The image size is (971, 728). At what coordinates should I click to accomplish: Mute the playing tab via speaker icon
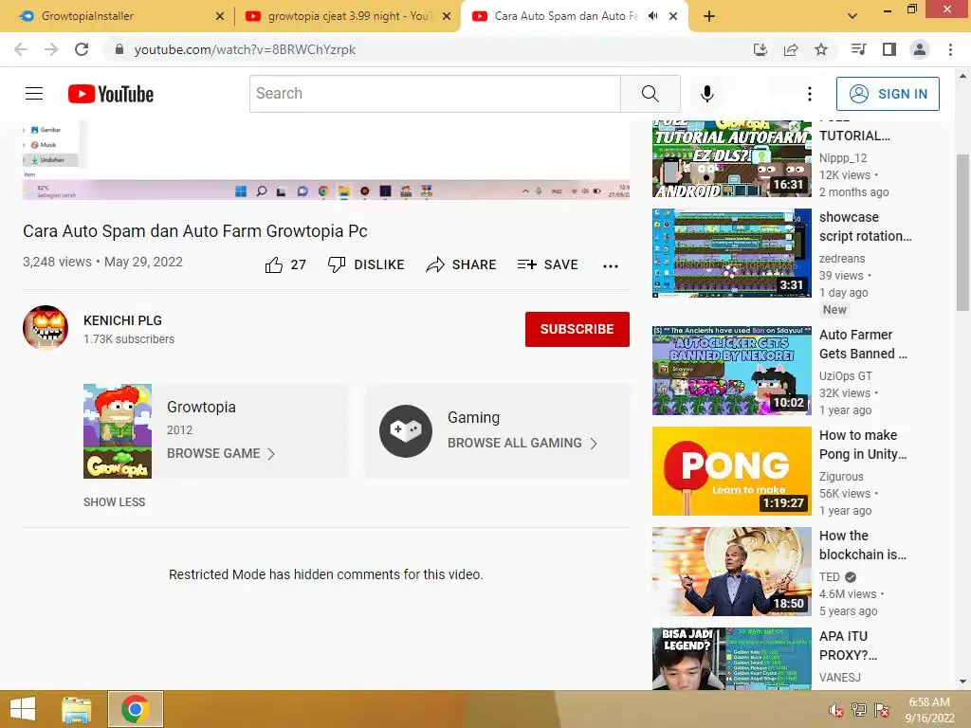click(x=652, y=16)
